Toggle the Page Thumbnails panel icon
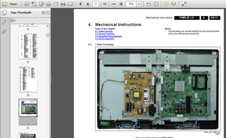The width and height of the screenshot is (226, 138). tap(4, 12)
